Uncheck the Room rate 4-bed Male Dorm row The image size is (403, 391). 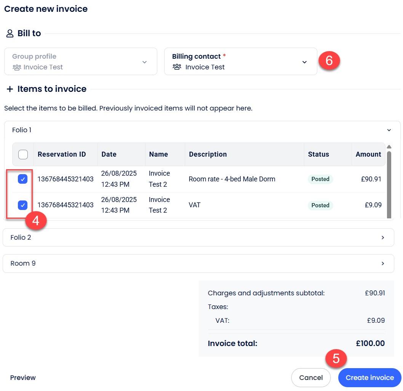(23, 179)
